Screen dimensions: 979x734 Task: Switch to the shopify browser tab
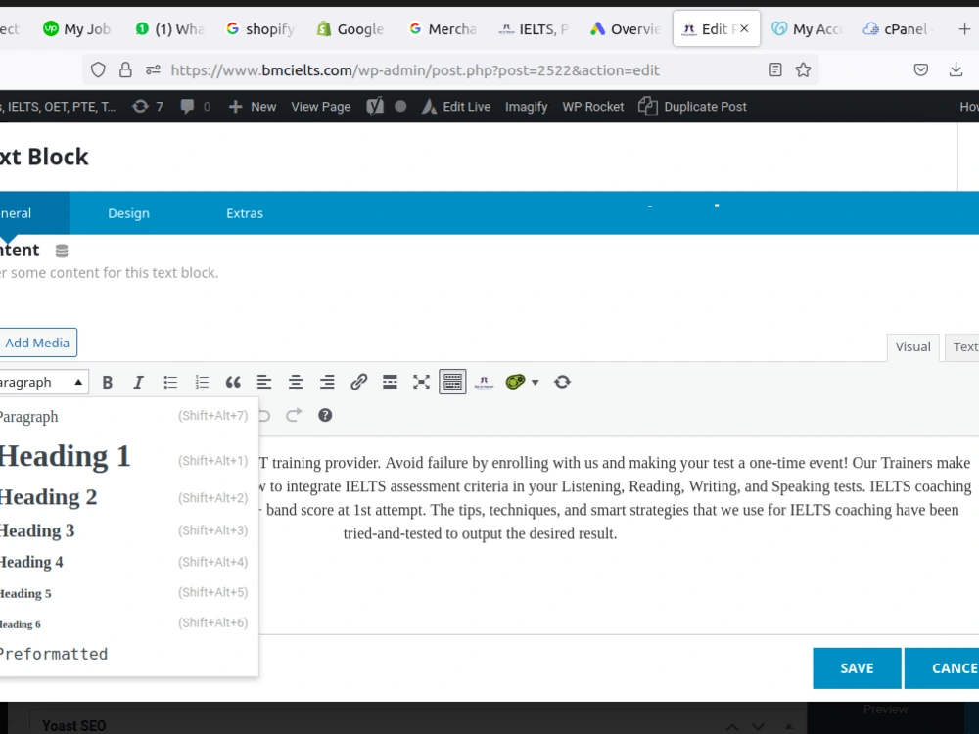coord(259,29)
